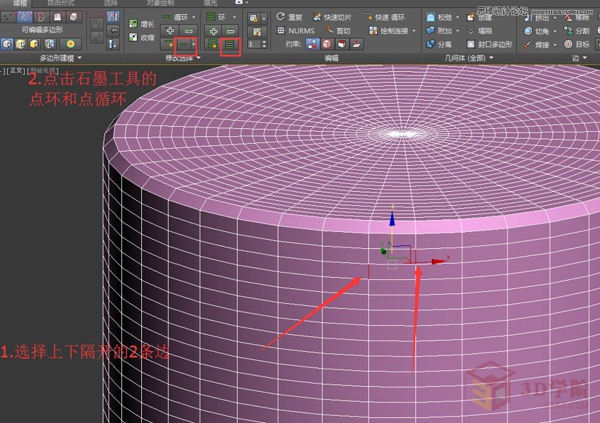Toggle the Attach mode
This screenshot has height=423, width=600.
(431, 32)
